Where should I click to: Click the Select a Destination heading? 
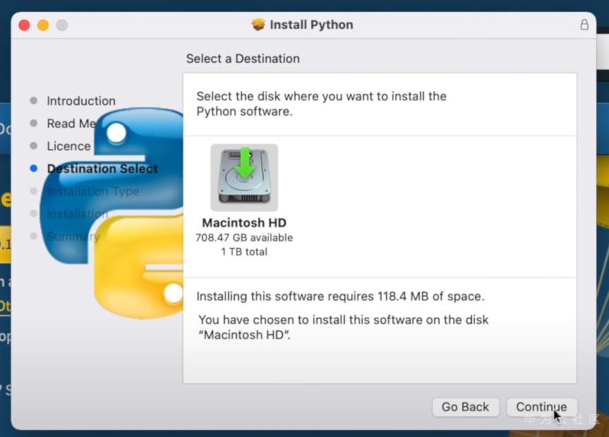[x=243, y=59]
